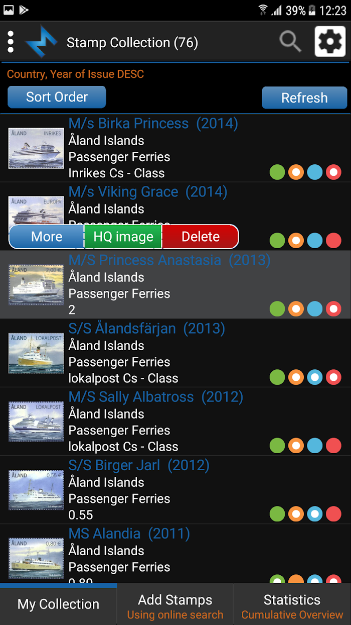Toggle red circle on M/S Sally Albatross row

333,445
